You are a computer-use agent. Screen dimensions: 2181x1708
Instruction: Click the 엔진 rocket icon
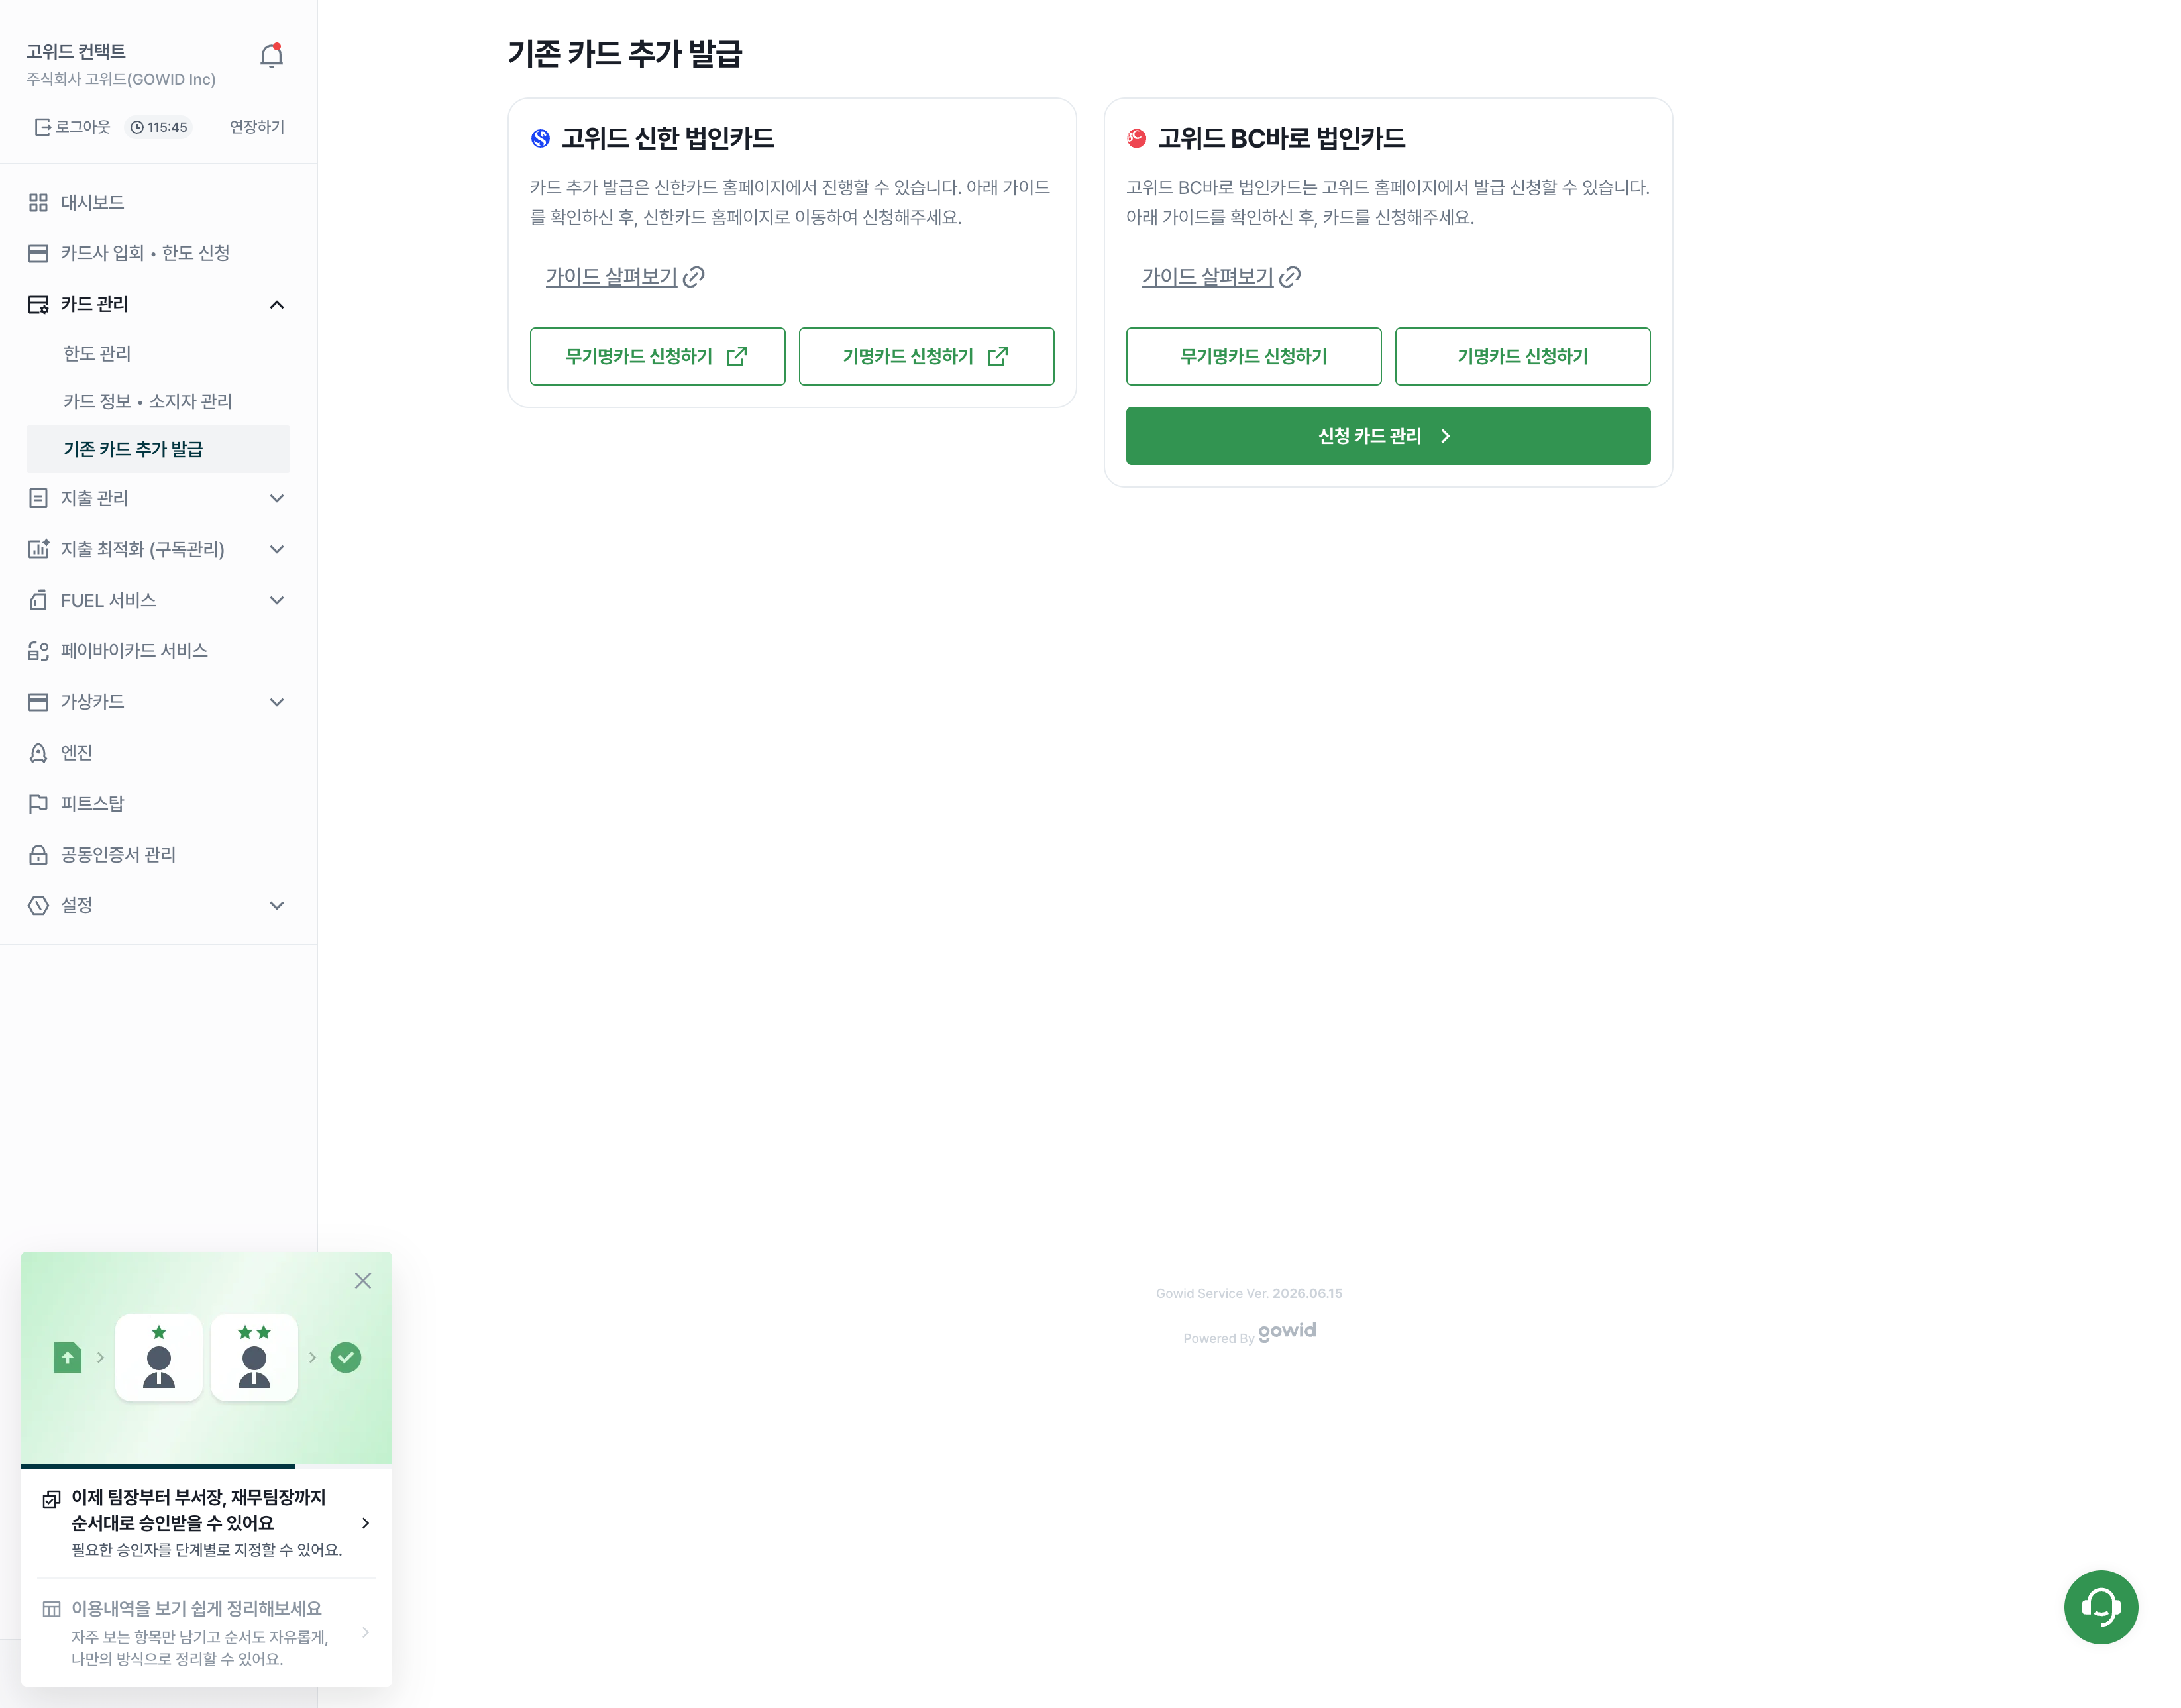tap(38, 753)
